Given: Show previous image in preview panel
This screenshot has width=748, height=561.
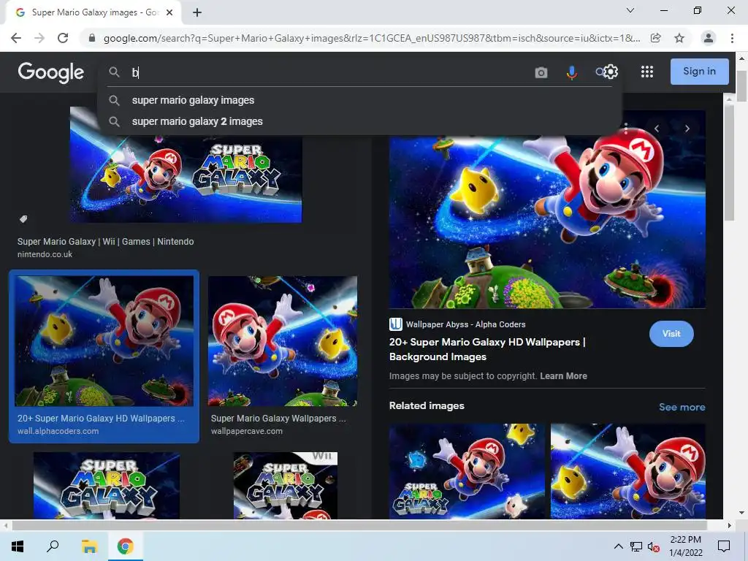Looking at the screenshot, I should 657,129.
